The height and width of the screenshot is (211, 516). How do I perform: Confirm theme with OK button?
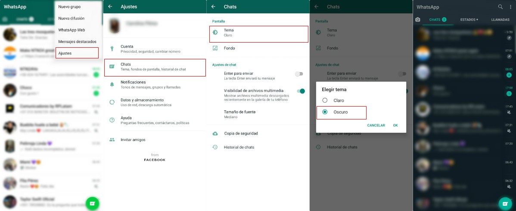[x=395, y=125]
